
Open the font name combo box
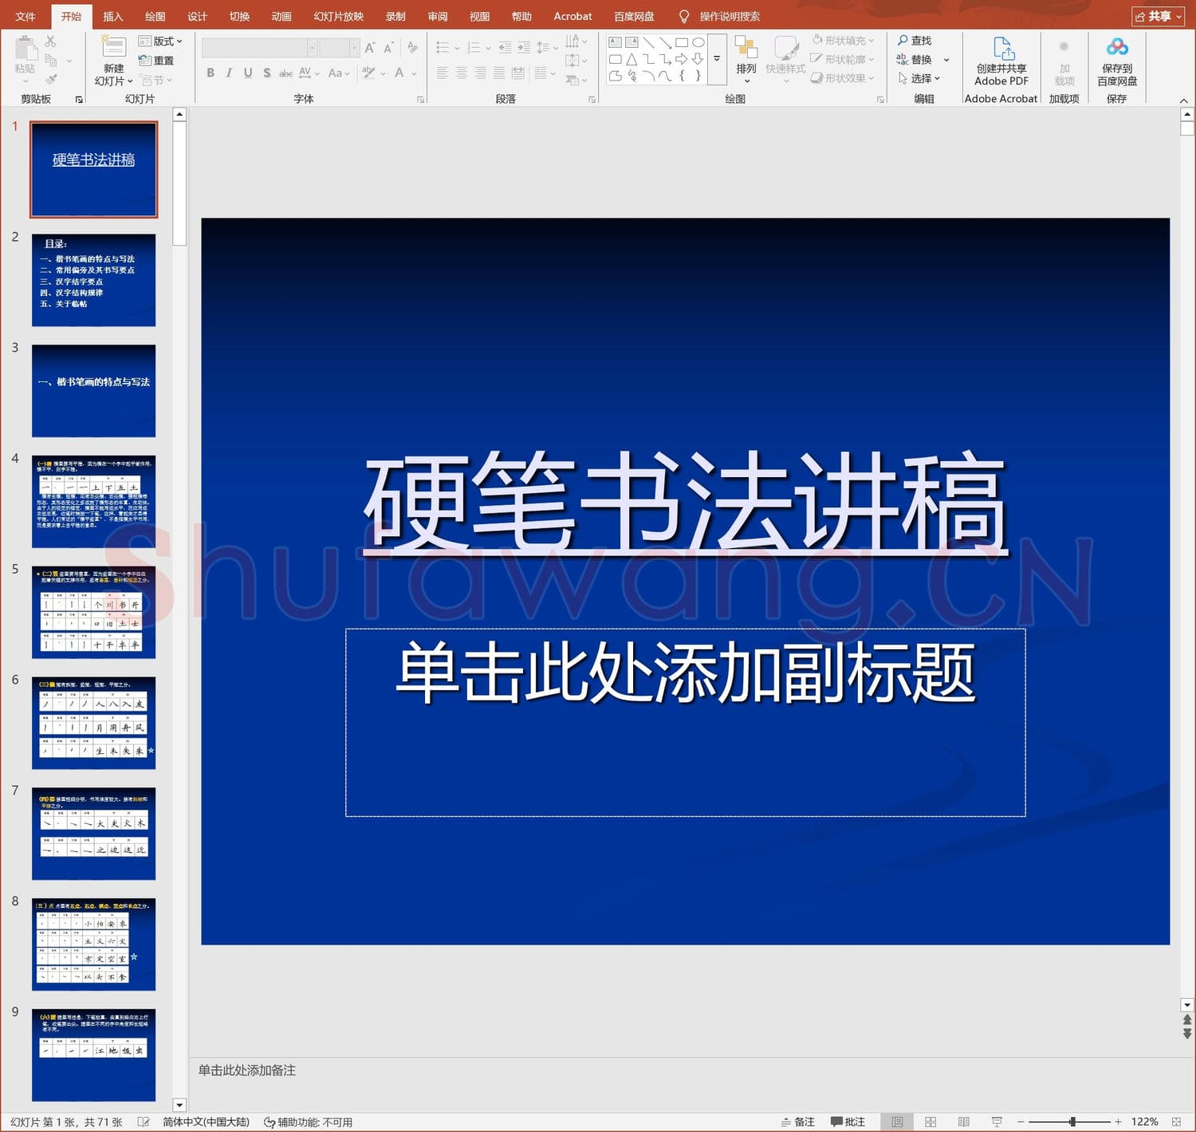point(259,48)
